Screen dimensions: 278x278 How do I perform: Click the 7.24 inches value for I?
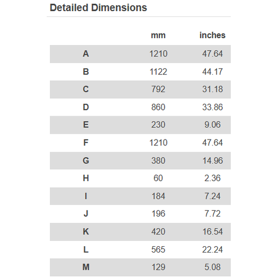[212, 196]
